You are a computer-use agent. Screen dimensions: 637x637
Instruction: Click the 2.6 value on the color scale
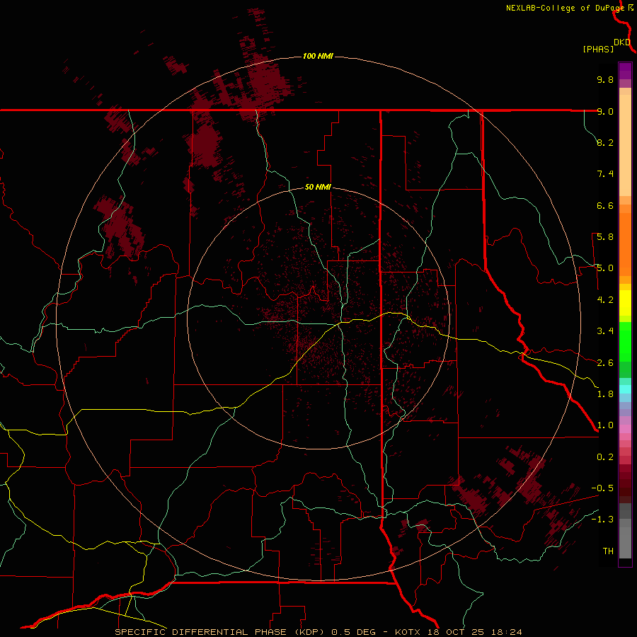tap(605, 363)
